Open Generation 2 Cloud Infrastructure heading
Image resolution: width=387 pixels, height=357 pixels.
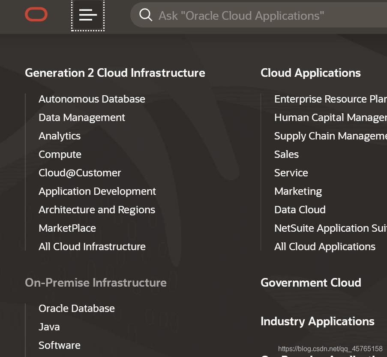115,73
